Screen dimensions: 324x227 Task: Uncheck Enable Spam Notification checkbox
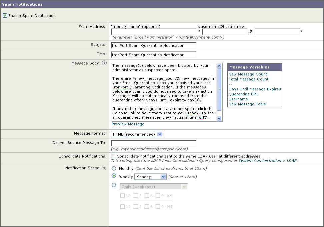coord(5,15)
